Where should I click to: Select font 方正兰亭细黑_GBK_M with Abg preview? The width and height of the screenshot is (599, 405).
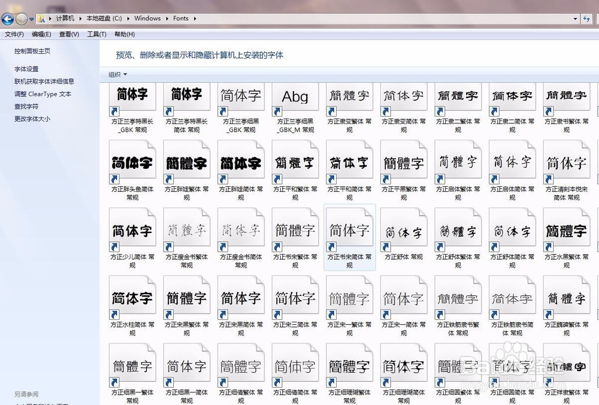point(295,108)
